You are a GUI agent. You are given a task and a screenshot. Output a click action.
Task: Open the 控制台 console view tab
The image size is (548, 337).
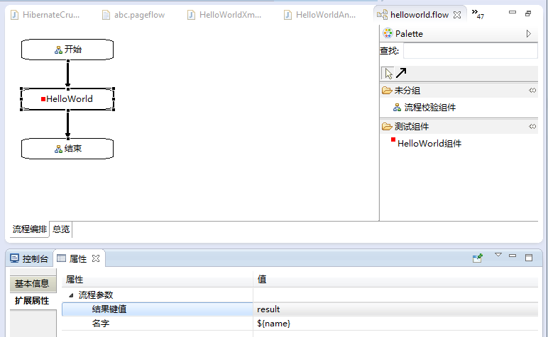pos(29,258)
